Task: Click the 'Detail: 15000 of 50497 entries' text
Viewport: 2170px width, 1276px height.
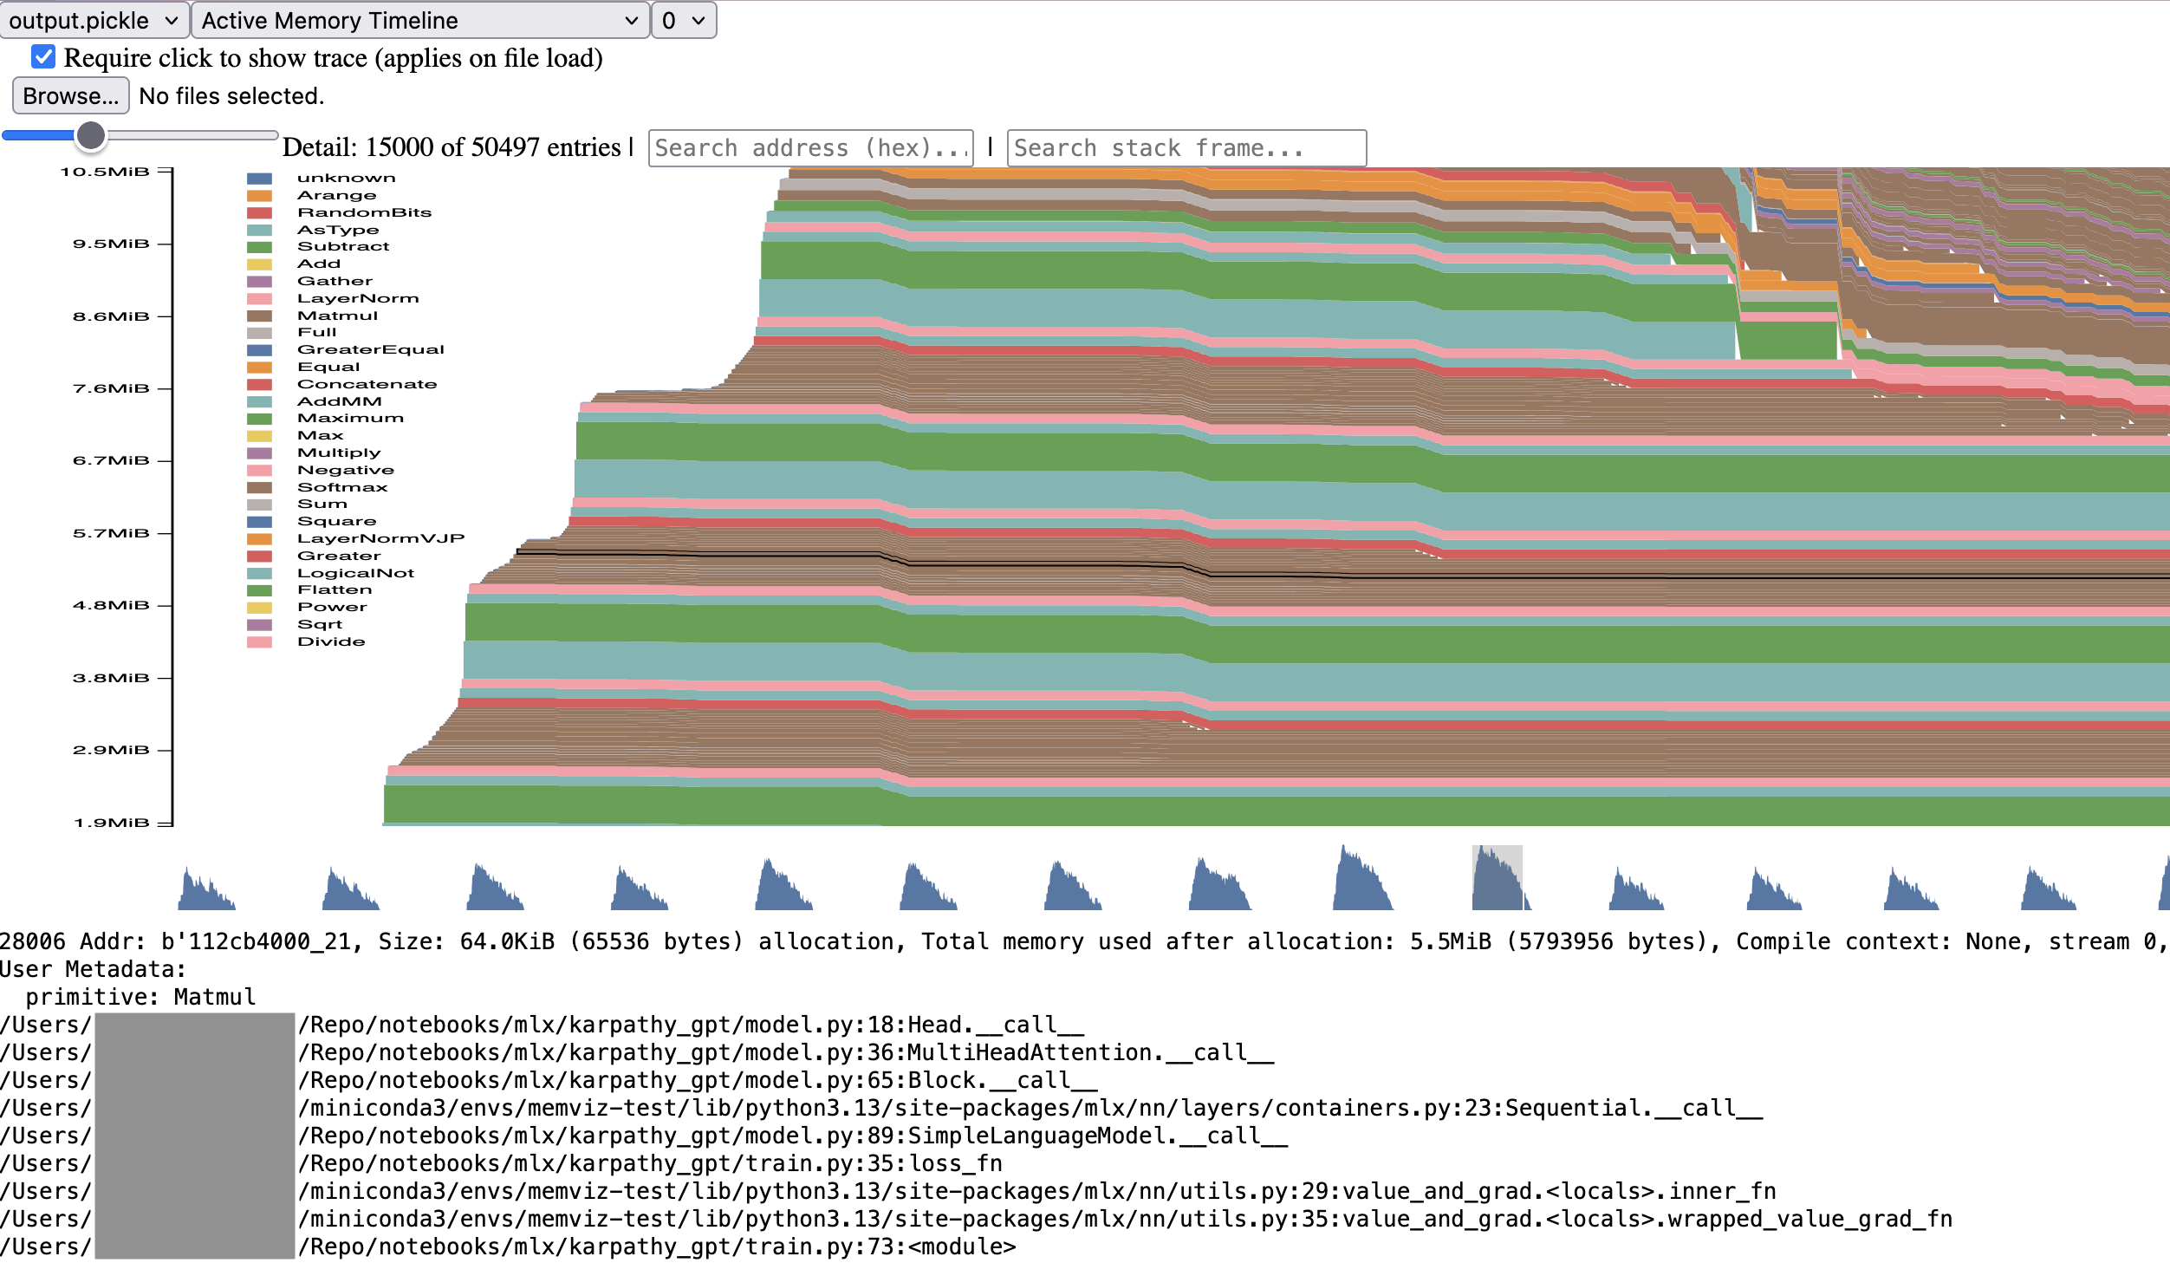Action: (x=452, y=147)
